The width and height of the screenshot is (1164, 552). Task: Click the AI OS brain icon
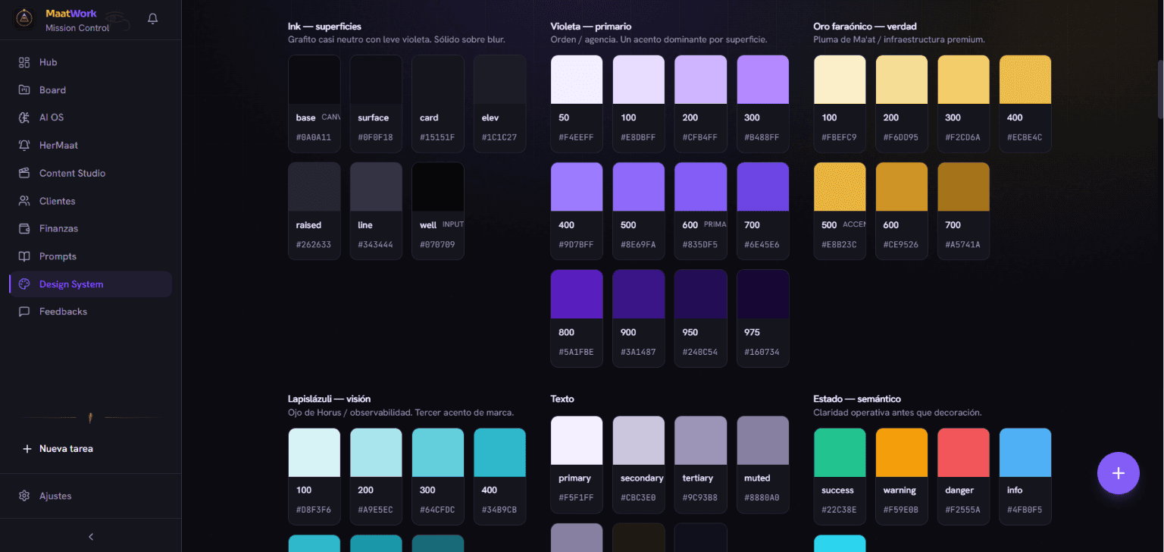coord(24,118)
